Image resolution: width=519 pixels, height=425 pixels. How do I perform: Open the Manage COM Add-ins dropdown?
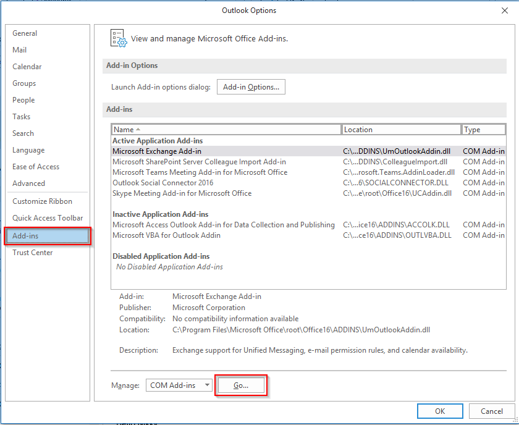(x=179, y=385)
